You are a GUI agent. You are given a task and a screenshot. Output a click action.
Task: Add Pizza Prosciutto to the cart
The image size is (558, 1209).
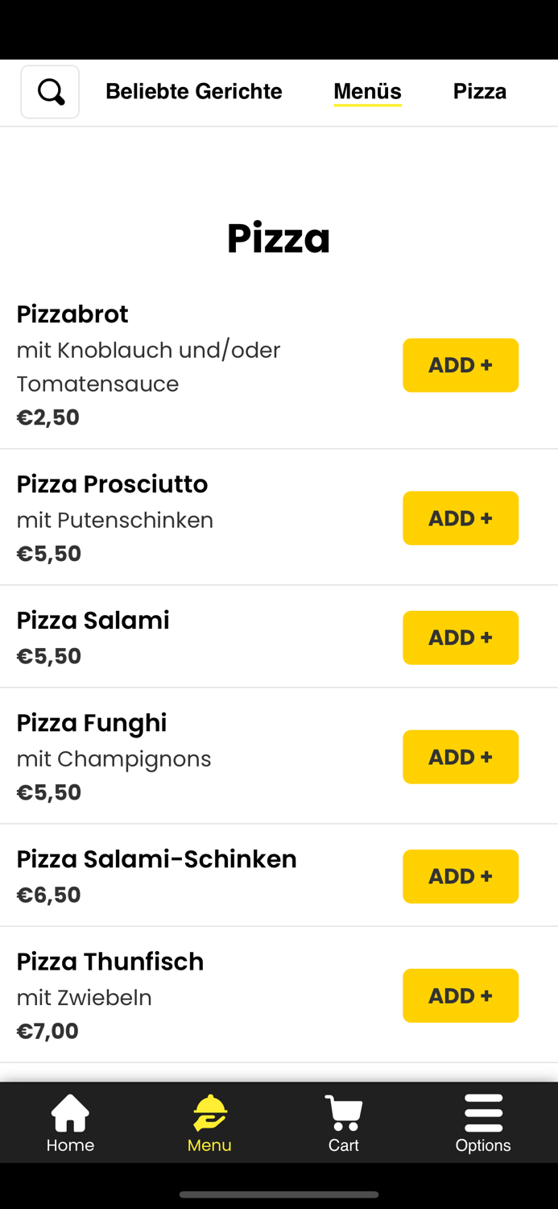coord(461,518)
